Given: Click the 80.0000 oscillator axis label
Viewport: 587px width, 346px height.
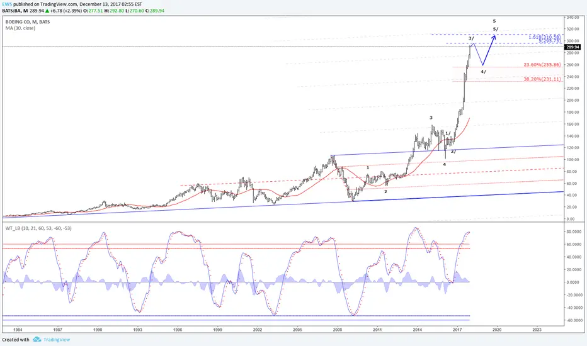Looking at the screenshot, I should (x=574, y=232).
